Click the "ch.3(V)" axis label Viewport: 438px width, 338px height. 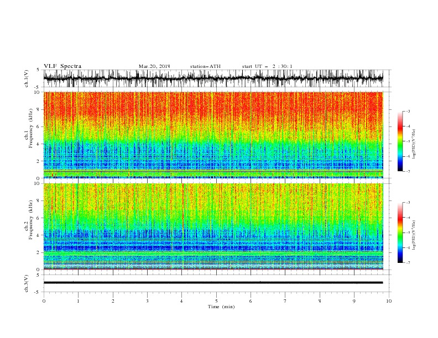pos(27,283)
